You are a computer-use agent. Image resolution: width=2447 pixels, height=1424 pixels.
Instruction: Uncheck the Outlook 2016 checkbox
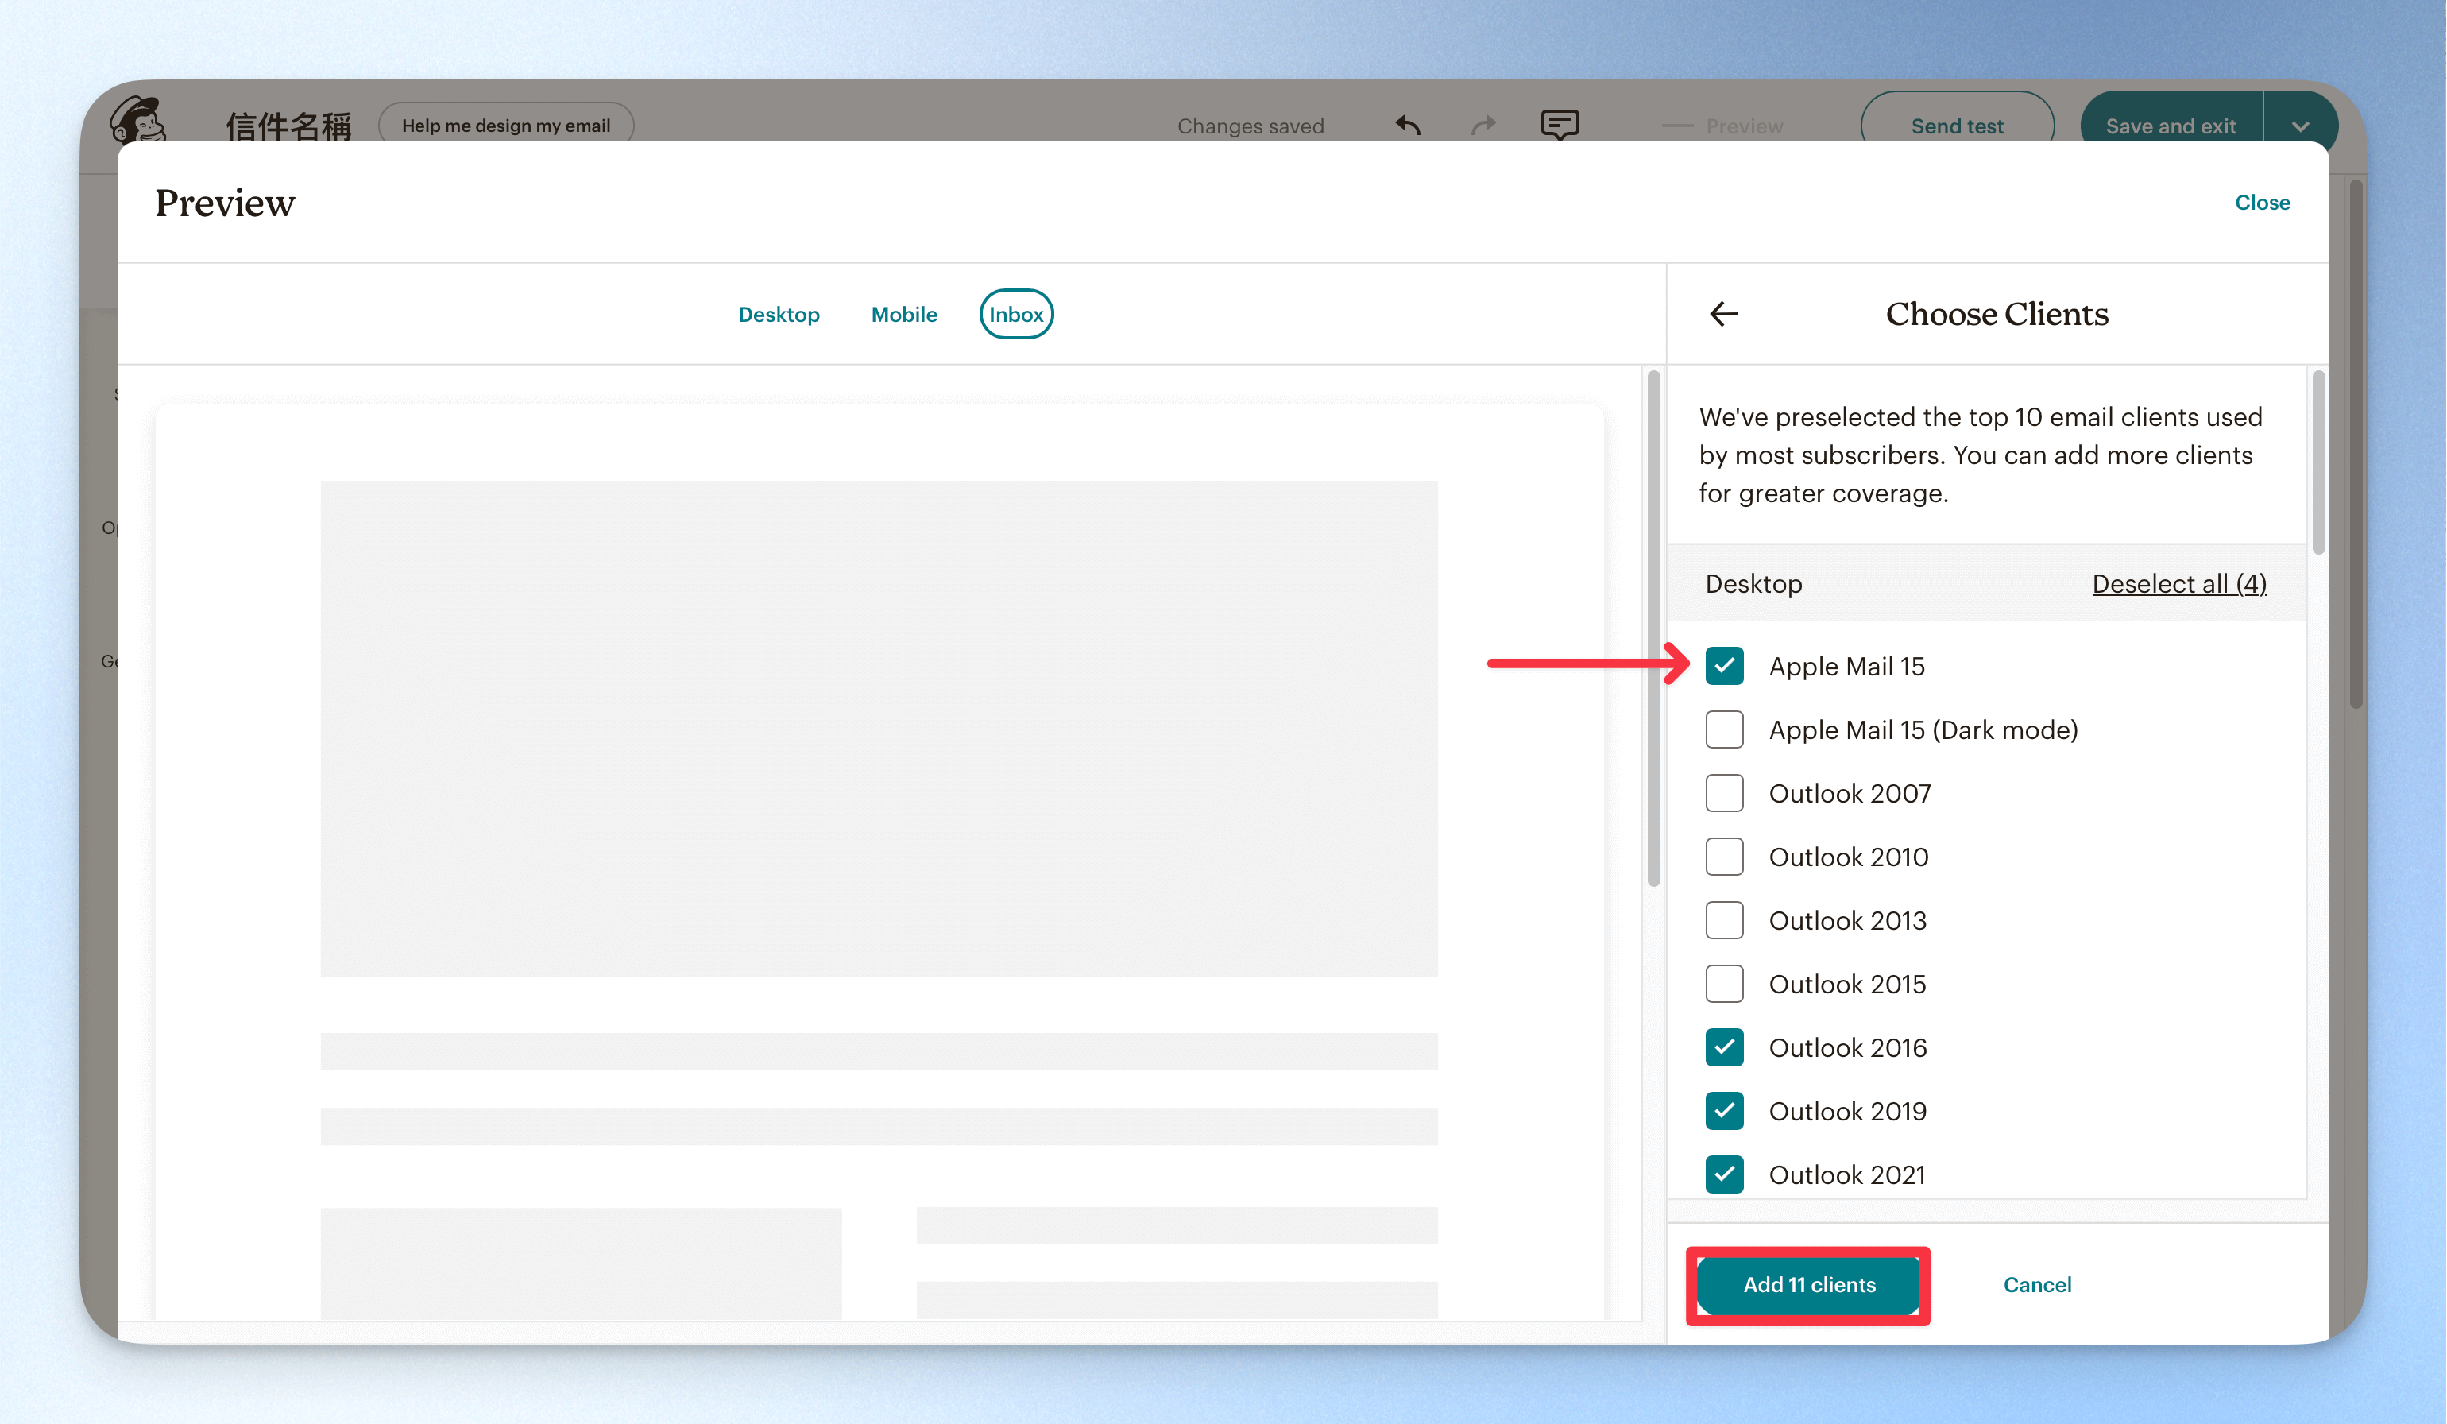(1725, 1048)
